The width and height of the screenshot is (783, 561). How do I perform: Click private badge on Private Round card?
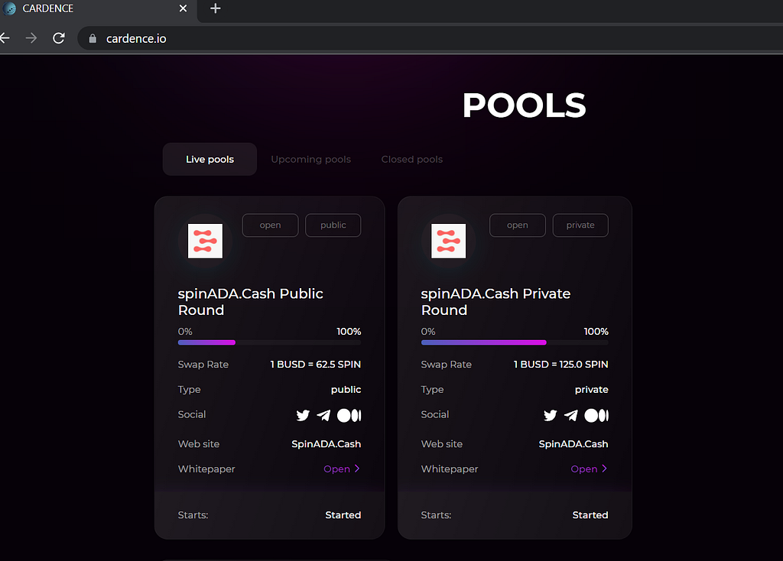coord(580,225)
